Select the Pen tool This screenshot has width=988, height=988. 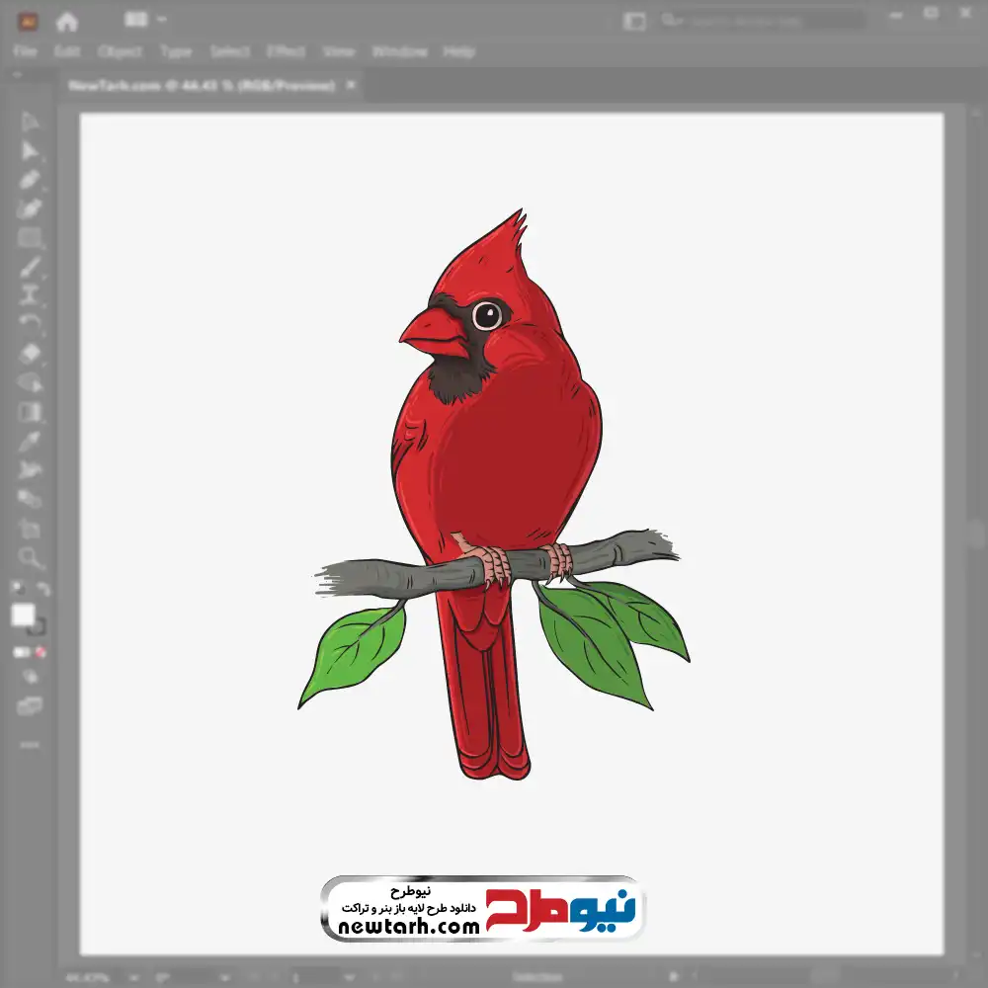pos(30,180)
